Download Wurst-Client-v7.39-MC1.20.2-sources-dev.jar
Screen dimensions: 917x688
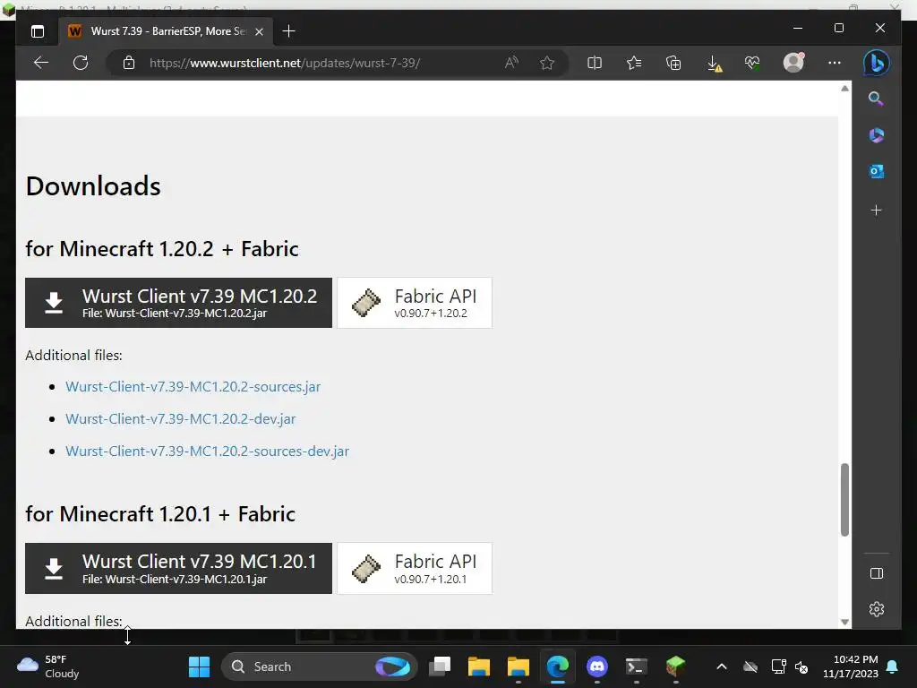click(207, 451)
